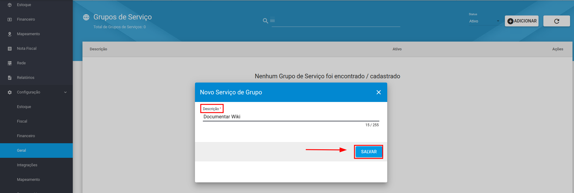Screen dimensions: 574x193
Task: Open the Status Ativo dropdown
Action: [x=484, y=21]
